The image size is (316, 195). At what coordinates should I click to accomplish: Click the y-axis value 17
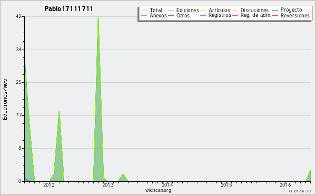click(x=19, y=115)
